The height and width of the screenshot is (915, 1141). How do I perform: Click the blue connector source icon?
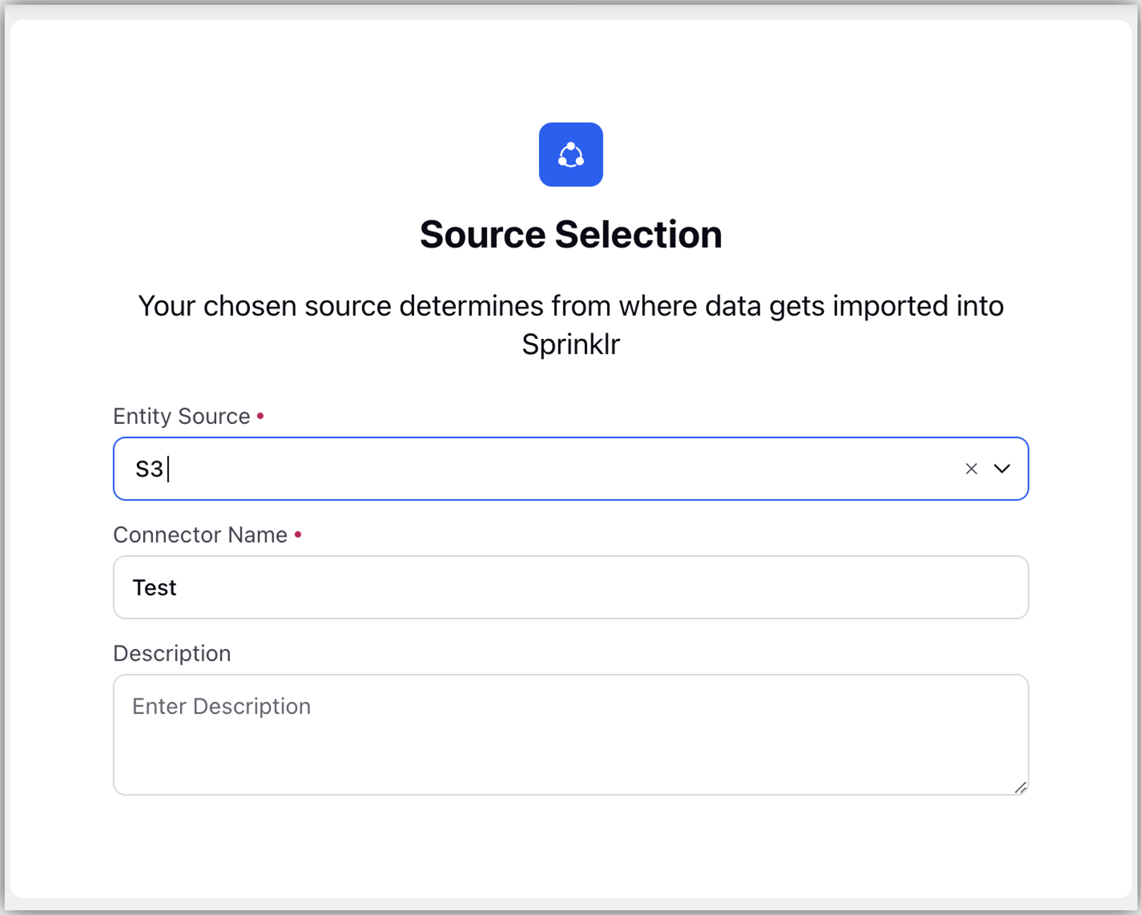click(570, 154)
